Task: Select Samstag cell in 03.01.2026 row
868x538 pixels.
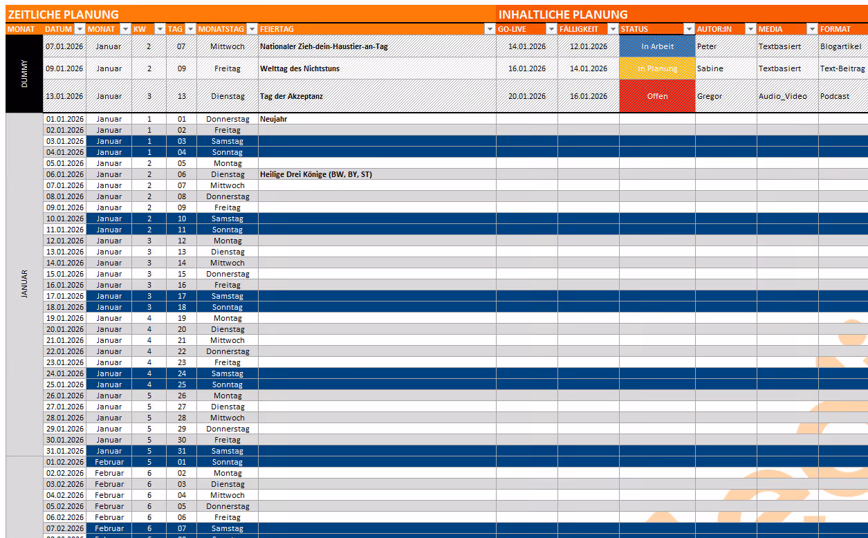Action: click(x=228, y=141)
